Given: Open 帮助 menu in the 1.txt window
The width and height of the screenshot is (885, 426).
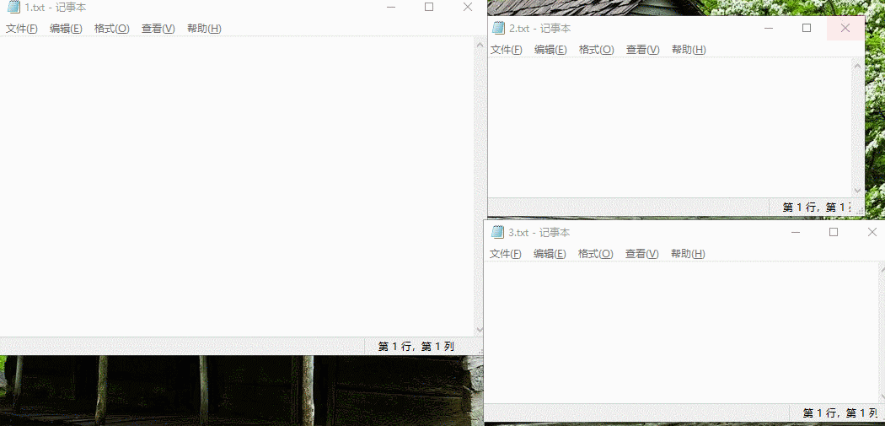Looking at the screenshot, I should pyautogui.click(x=204, y=29).
